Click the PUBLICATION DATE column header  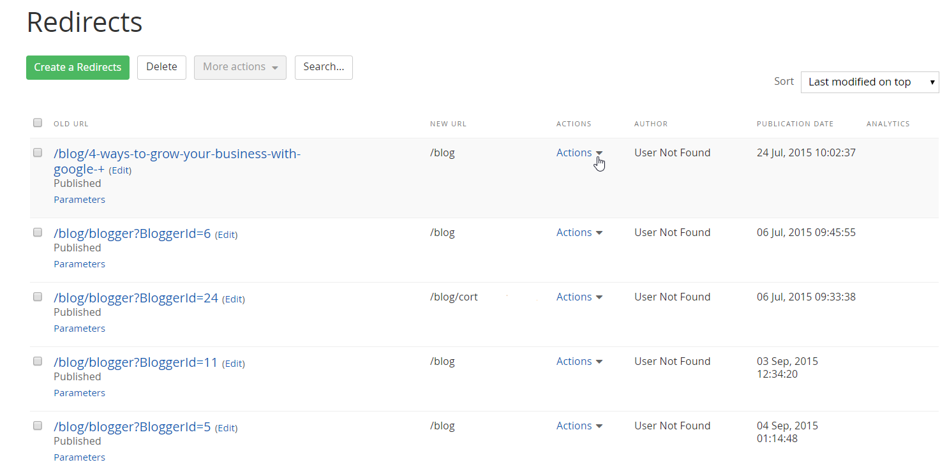point(795,124)
